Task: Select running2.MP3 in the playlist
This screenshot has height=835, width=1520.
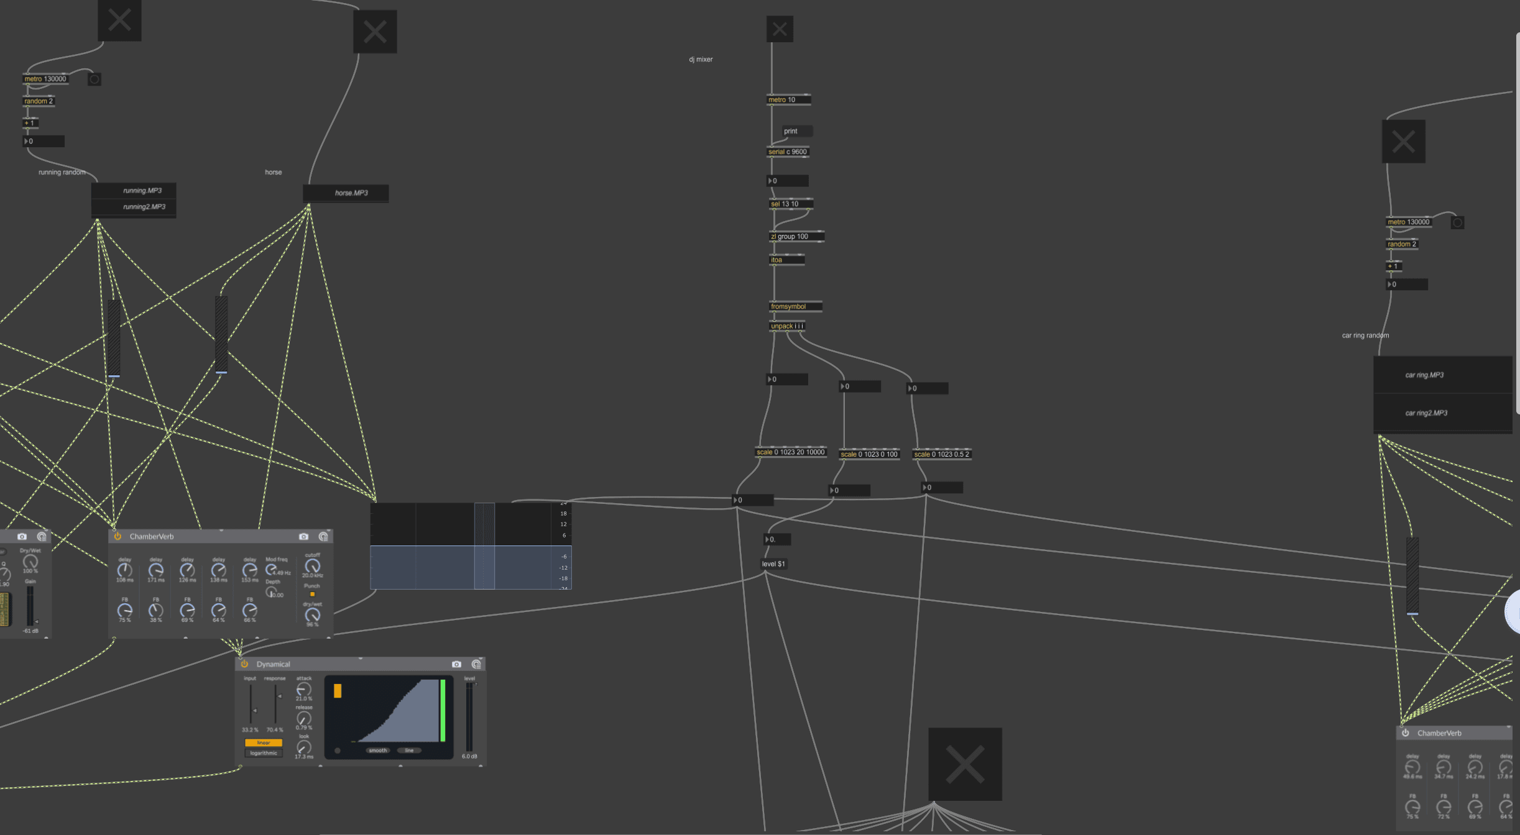Action: pyautogui.click(x=144, y=207)
